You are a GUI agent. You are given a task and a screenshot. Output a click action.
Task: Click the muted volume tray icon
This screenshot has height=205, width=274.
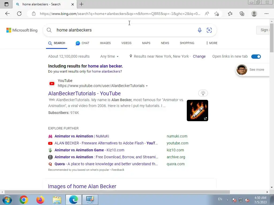[247, 200]
